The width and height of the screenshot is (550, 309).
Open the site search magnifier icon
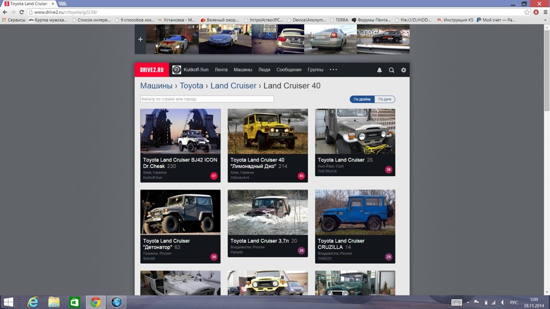pyautogui.click(x=391, y=70)
